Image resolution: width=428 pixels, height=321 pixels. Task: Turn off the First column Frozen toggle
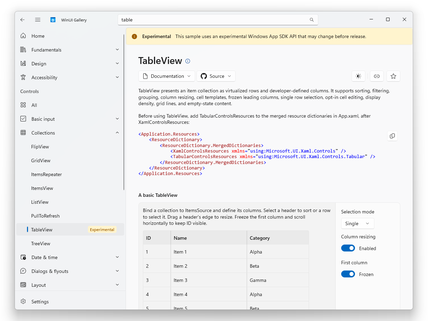(348, 274)
